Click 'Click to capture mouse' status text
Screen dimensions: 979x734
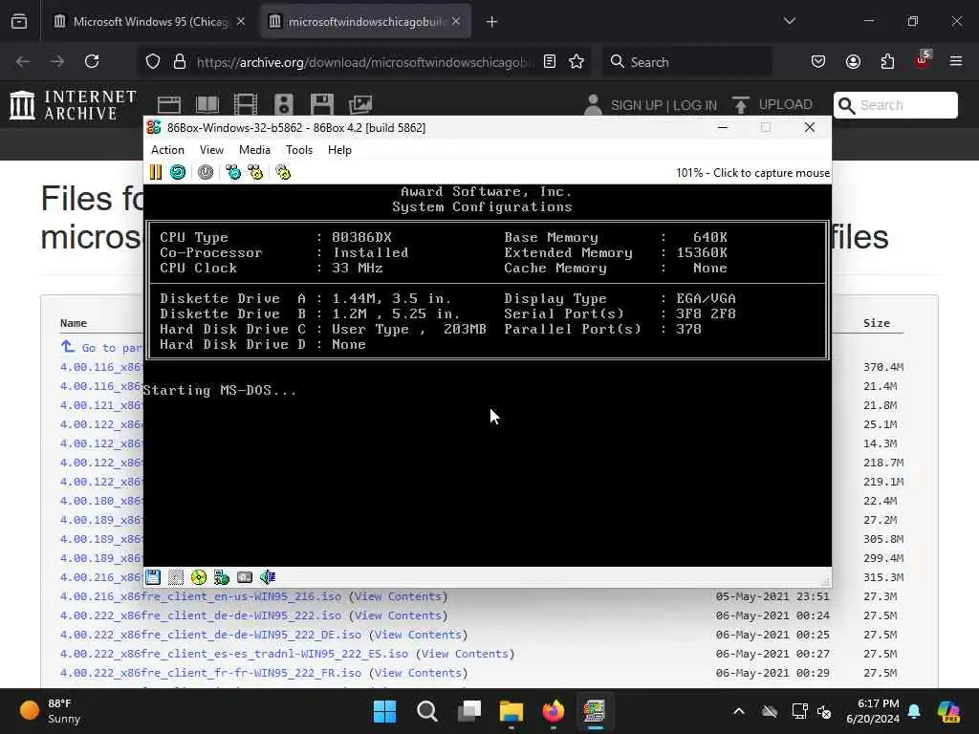(x=772, y=173)
